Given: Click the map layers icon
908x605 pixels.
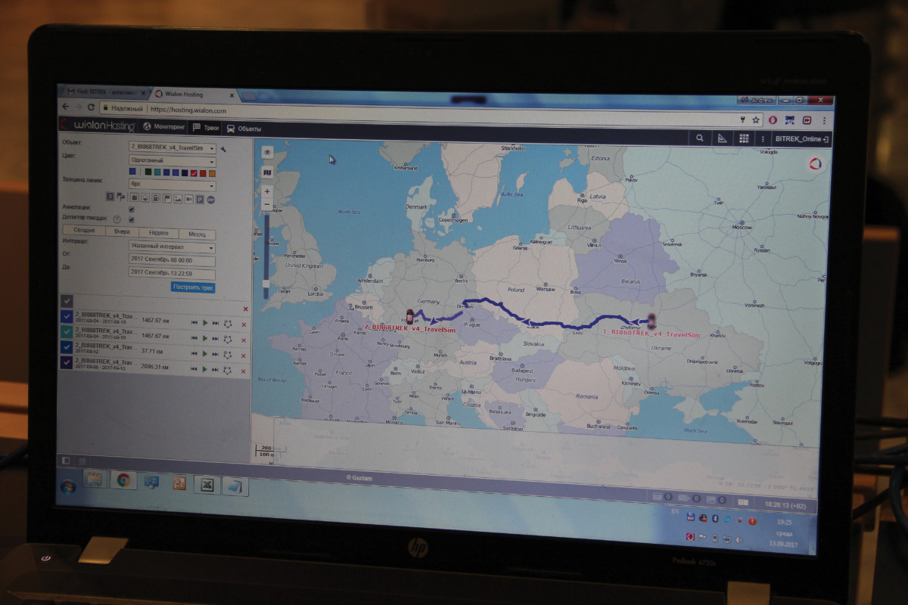Looking at the screenshot, I should point(267,172).
